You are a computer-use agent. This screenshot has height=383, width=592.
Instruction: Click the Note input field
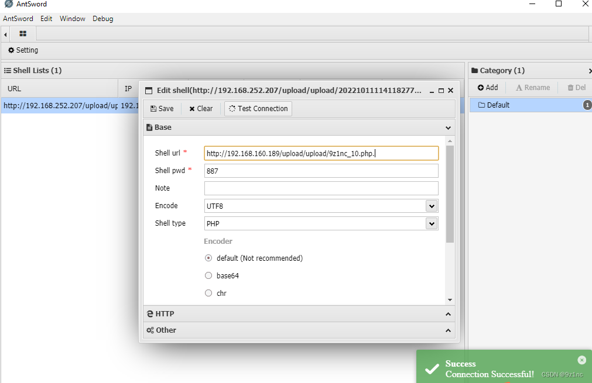coord(321,188)
